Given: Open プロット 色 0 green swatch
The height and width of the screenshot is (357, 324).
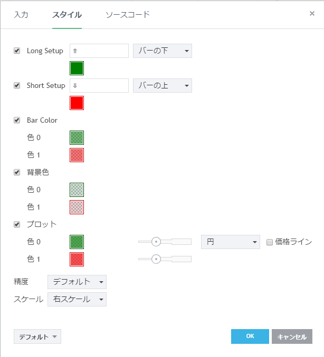Looking at the screenshot, I should point(77,242).
